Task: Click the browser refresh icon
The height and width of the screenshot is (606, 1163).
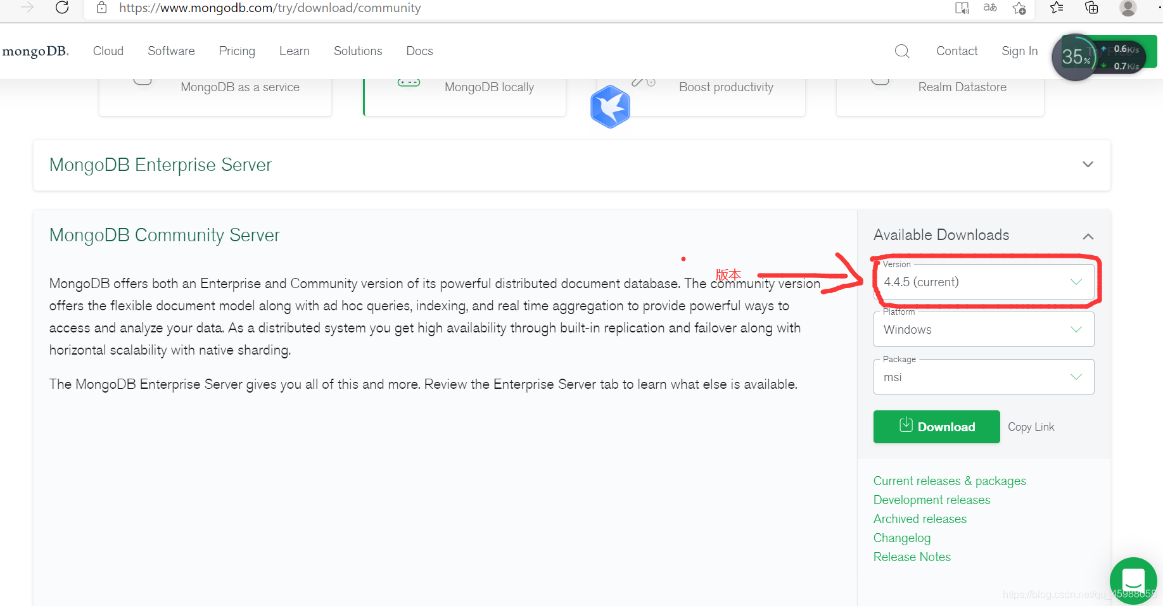Action: point(62,8)
